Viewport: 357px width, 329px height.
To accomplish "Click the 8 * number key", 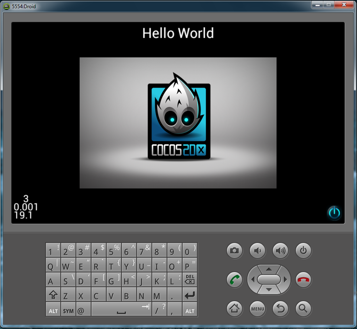I will click(159, 250).
